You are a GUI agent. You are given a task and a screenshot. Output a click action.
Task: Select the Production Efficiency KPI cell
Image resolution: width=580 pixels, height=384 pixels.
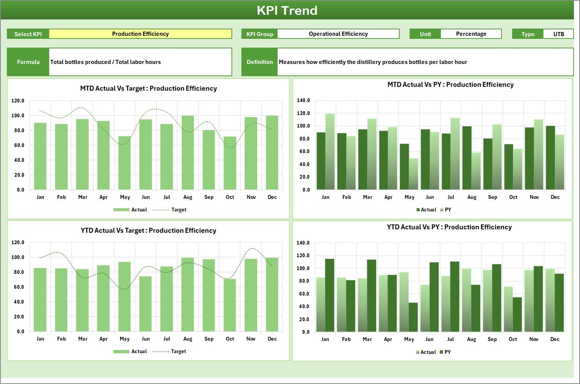click(x=141, y=34)
